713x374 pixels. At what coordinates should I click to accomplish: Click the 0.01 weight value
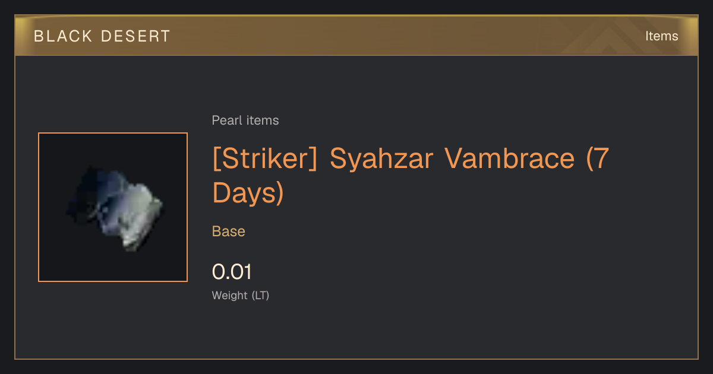232,272
